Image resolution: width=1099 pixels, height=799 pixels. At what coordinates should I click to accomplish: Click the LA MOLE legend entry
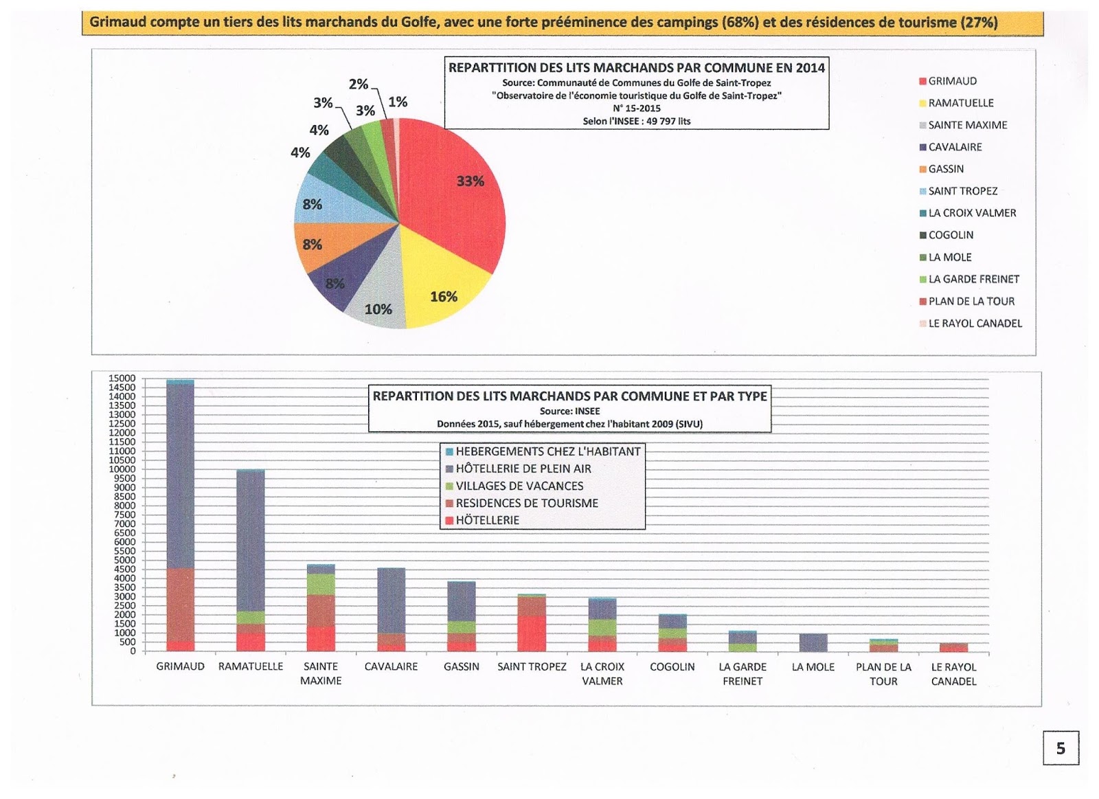tap(946, 257)
